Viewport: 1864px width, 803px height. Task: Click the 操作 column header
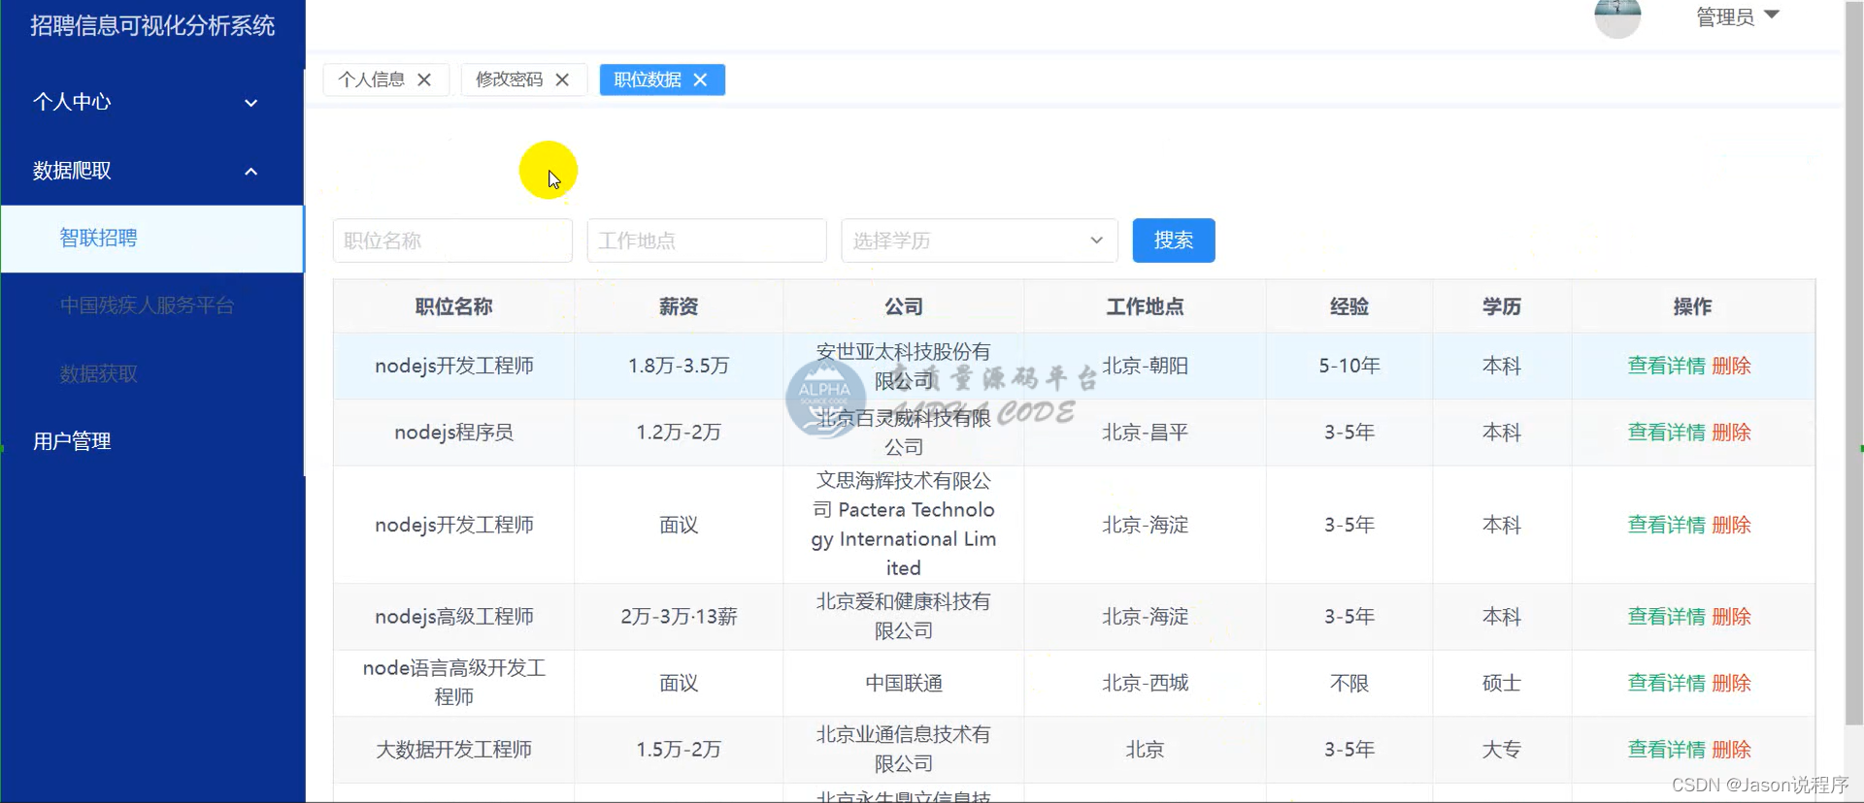pos(1693,306)
